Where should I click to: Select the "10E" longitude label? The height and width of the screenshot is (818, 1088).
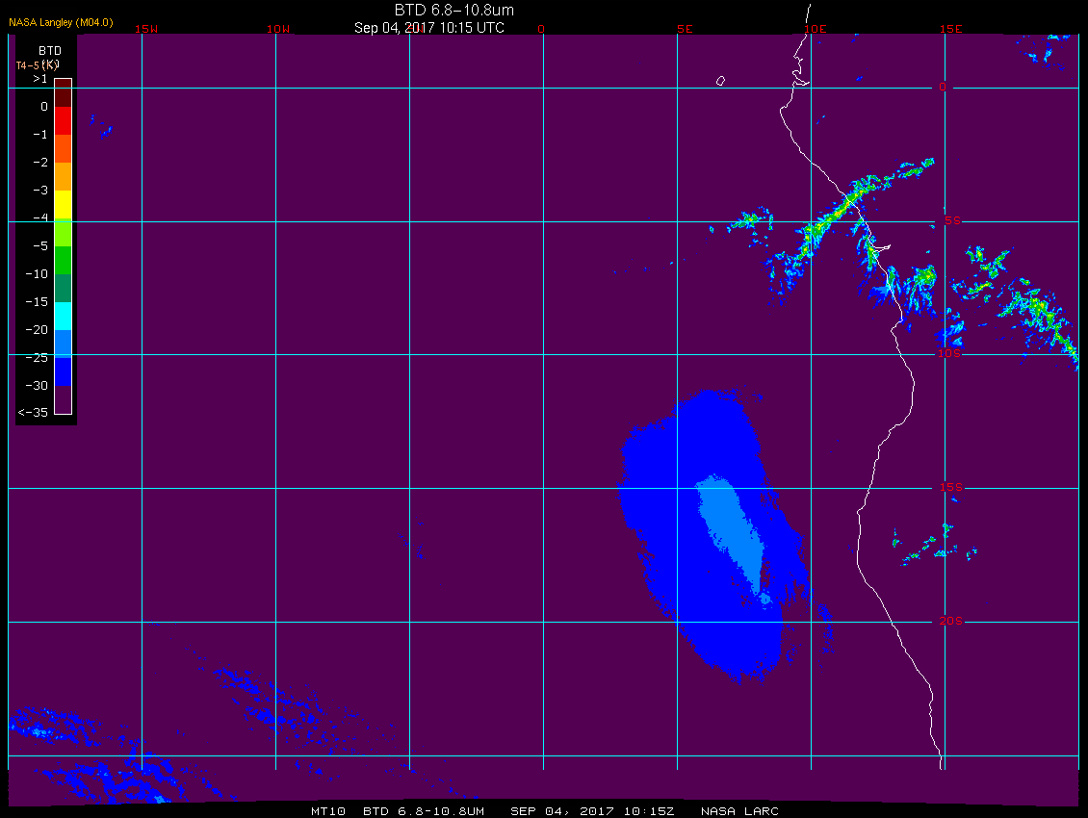click(816, 29)
